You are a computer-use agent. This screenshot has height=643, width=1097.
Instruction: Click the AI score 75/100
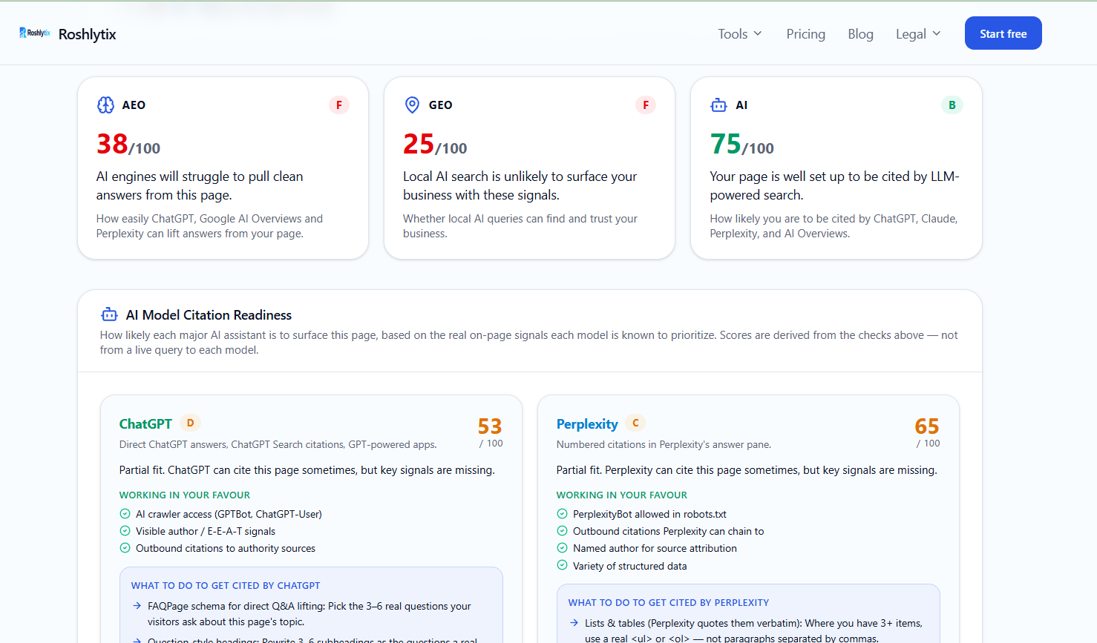[742, 144]
